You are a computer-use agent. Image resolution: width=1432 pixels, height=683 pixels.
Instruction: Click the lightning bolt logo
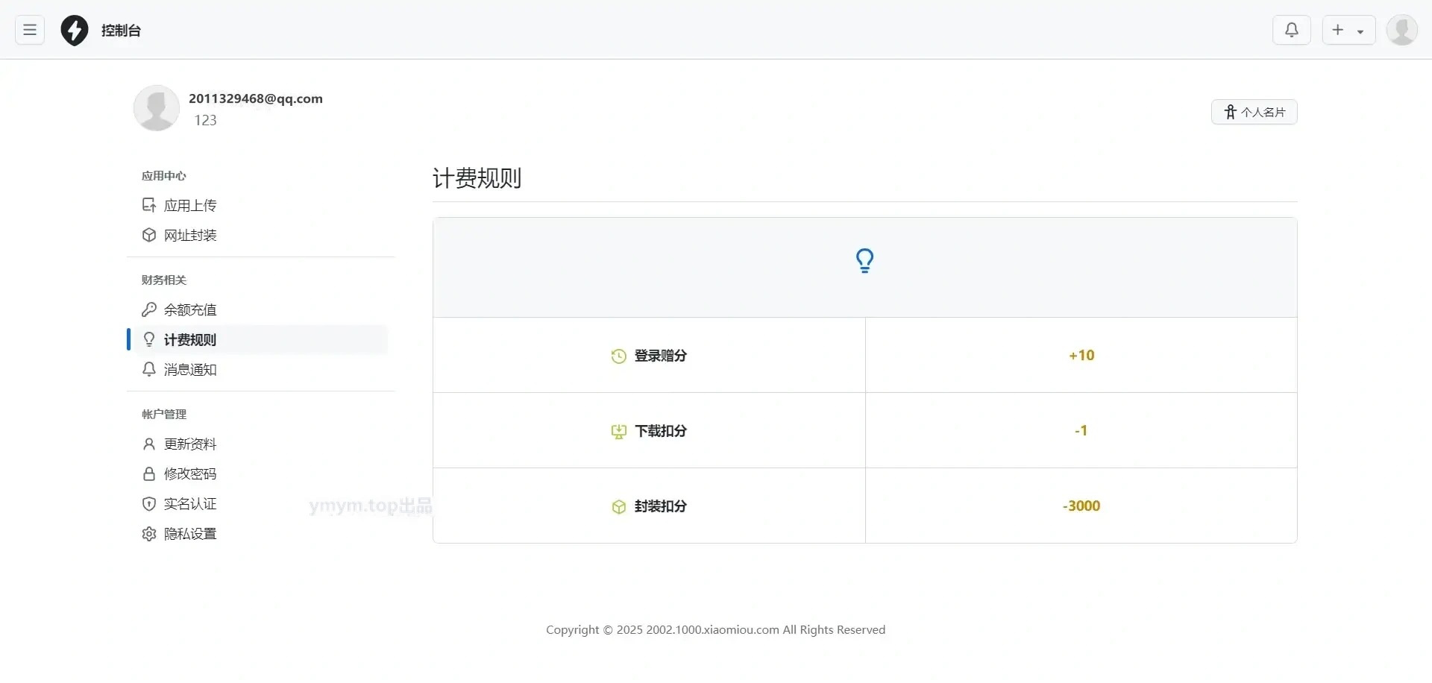75,31
